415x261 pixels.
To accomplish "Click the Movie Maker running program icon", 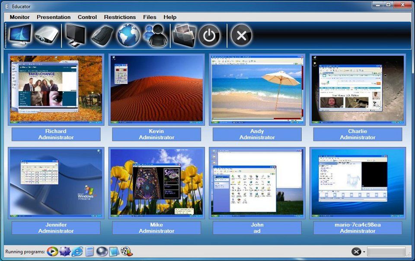I will 126,251.
